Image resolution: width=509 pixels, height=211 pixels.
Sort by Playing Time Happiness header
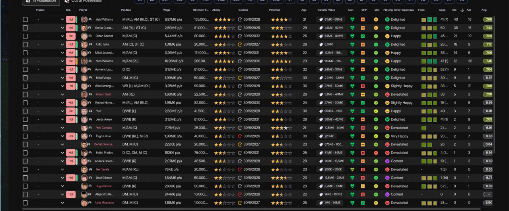pyautogui.click(x=398, y=10)
